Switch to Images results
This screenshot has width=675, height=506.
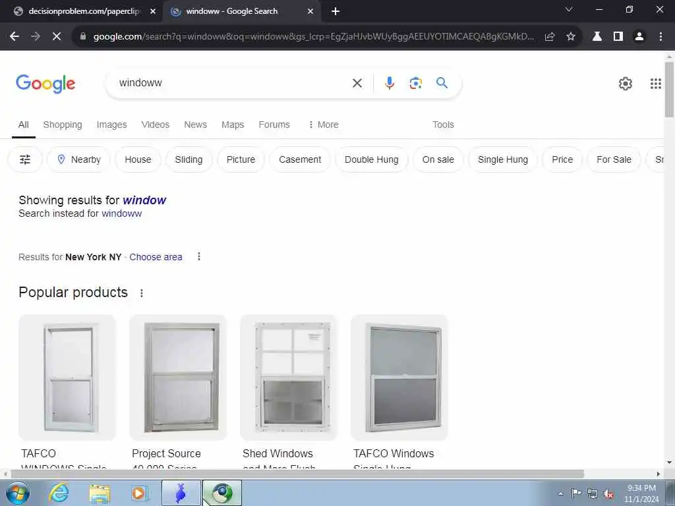(111, 125)
